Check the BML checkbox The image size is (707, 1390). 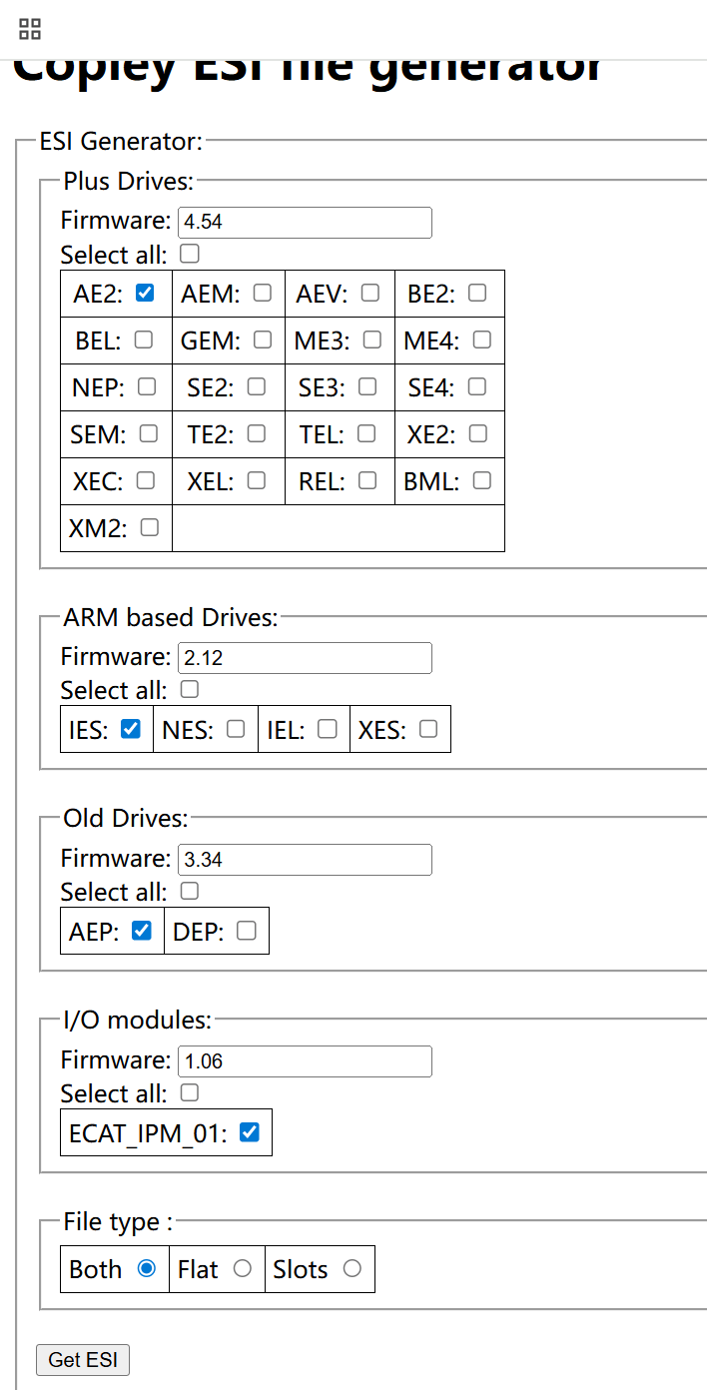[482, 480]
